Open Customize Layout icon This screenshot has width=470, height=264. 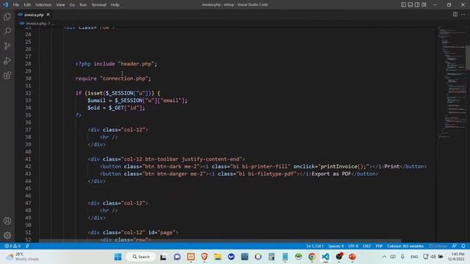tap(424, 4)
